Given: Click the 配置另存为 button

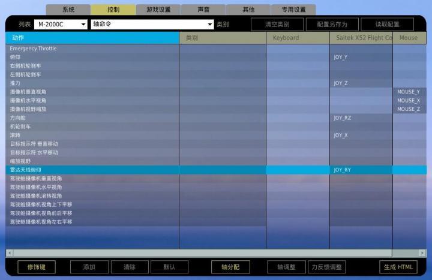Looking at the screenshot, I should [332, 25].
